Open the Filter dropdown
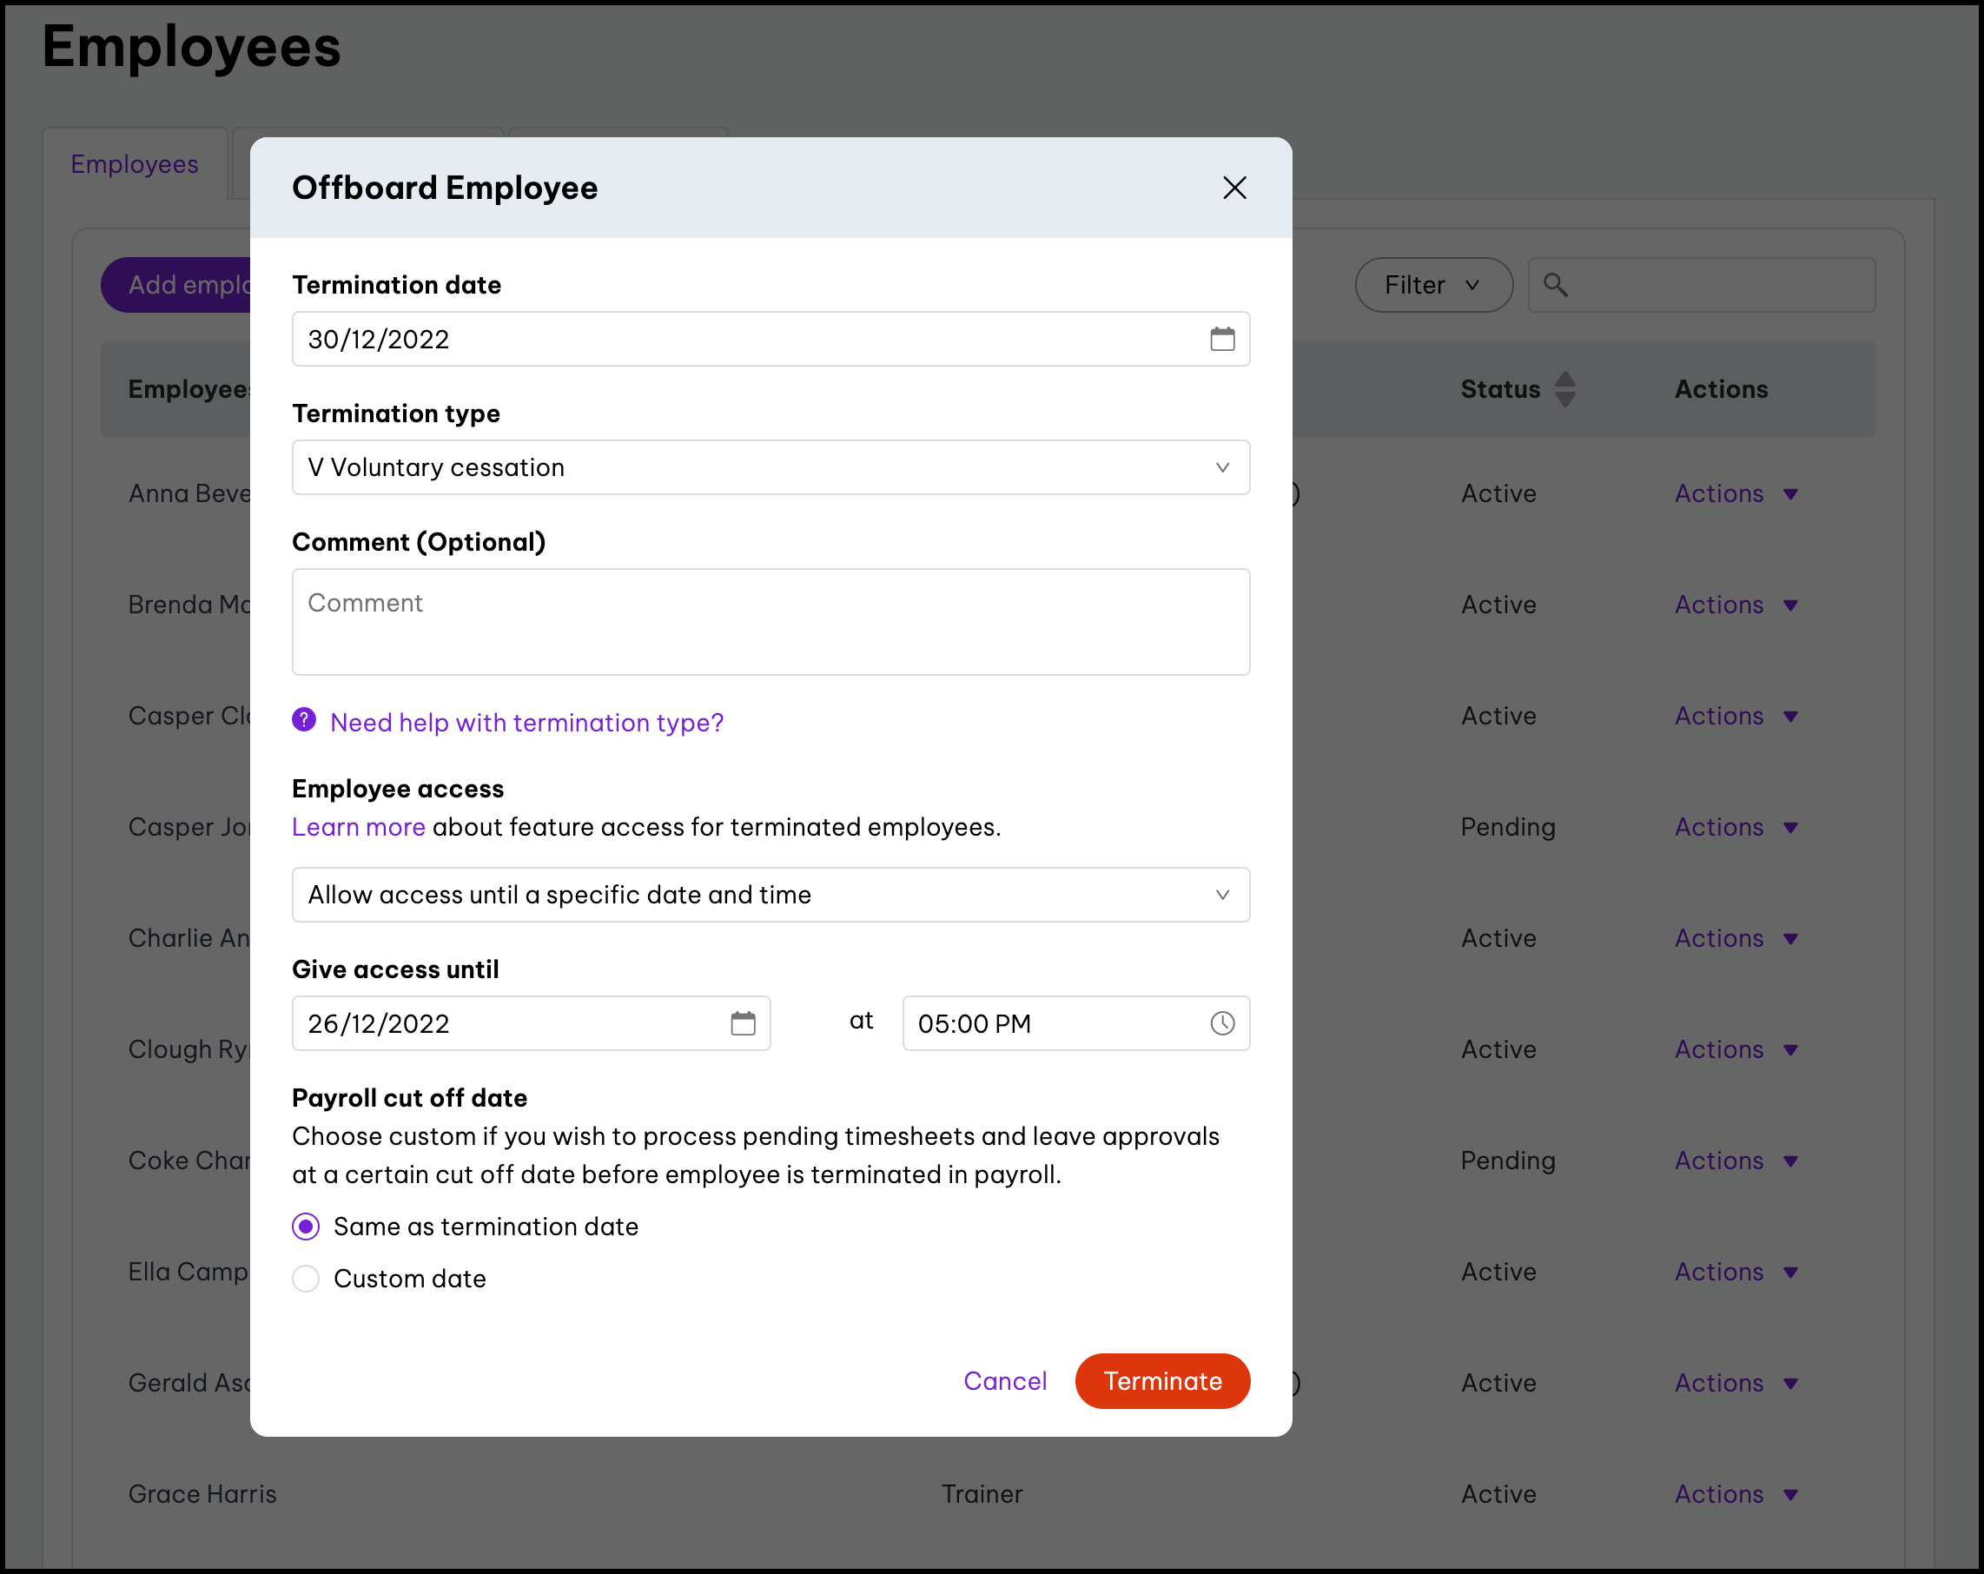 [1432, 284]
